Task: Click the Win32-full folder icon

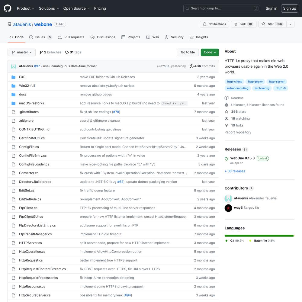Action: [13, 86]
